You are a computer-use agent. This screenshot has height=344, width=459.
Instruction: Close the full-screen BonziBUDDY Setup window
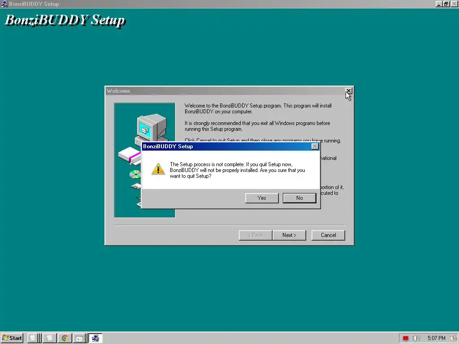coord(454,4)
